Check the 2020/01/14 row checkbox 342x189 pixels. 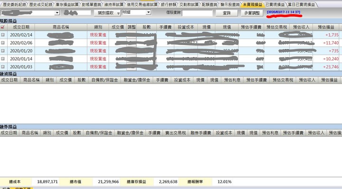click(3, 58)
